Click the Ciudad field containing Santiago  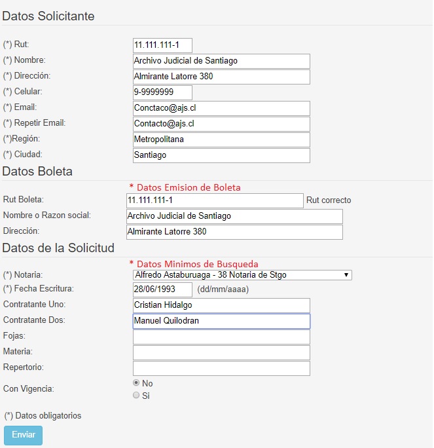coord(221,155)
